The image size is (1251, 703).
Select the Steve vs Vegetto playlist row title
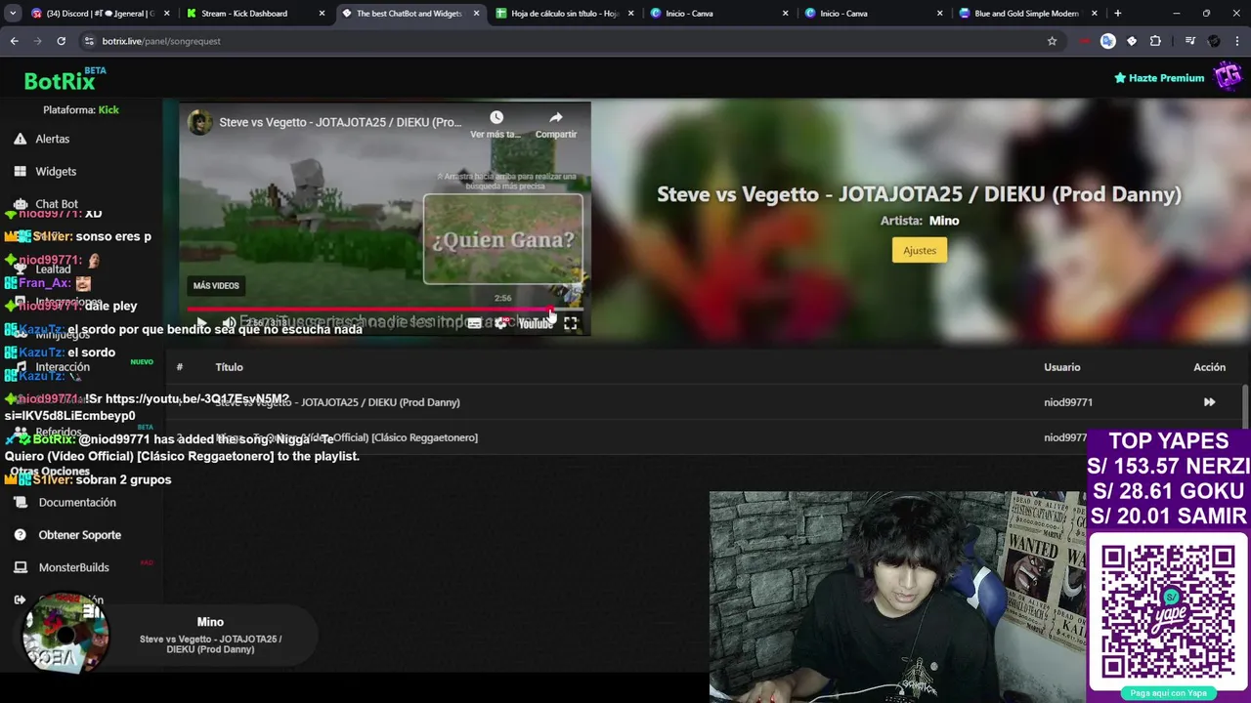click(x=337, y=402)
